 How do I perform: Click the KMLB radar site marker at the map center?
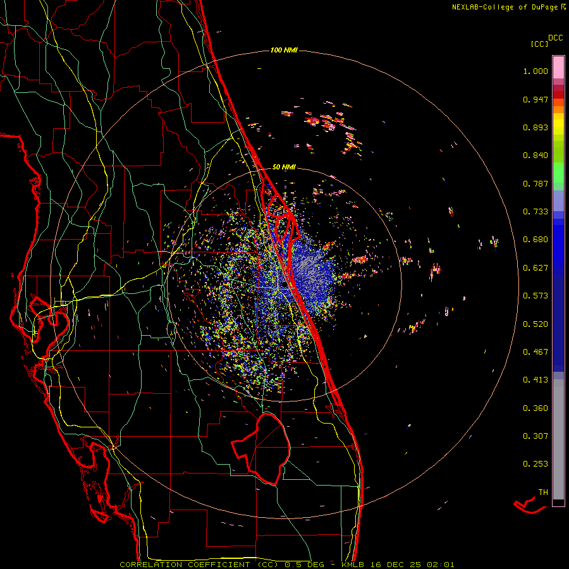pos(284,285)
